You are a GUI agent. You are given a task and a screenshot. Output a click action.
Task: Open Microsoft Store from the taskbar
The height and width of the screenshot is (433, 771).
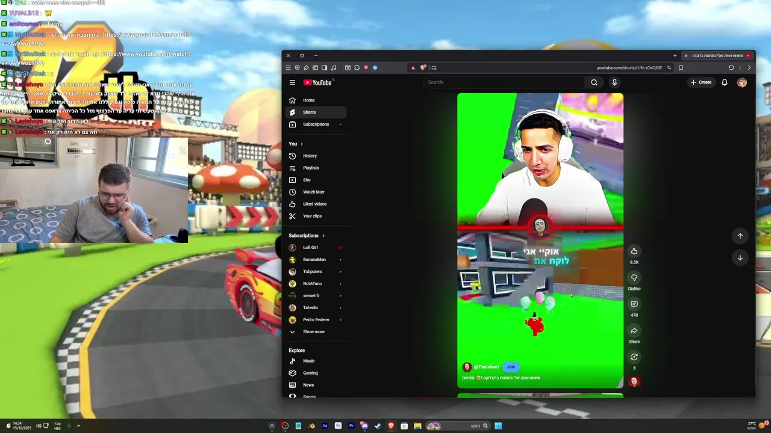[x=404, y=426]
